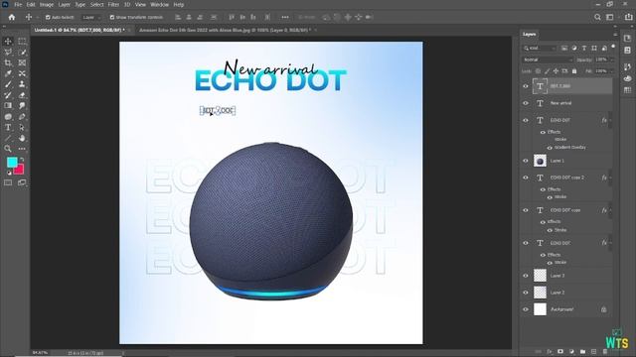Hide the Layer 1 speaker layer
Viewport: 636px width, 357px height.
click(x=526, y=161)
